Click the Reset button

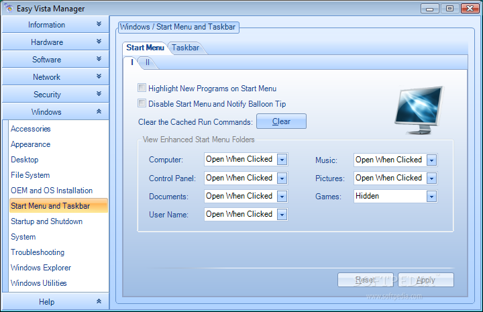point(366,280)
